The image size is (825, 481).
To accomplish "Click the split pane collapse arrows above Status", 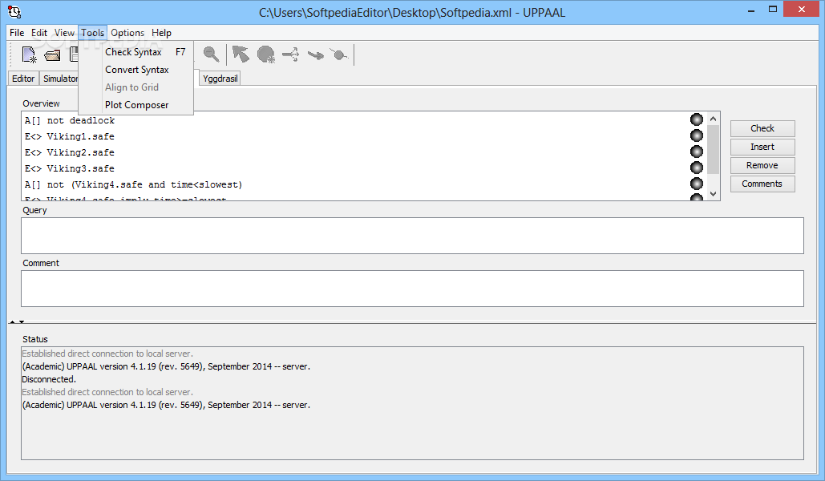I will (17, 321).
